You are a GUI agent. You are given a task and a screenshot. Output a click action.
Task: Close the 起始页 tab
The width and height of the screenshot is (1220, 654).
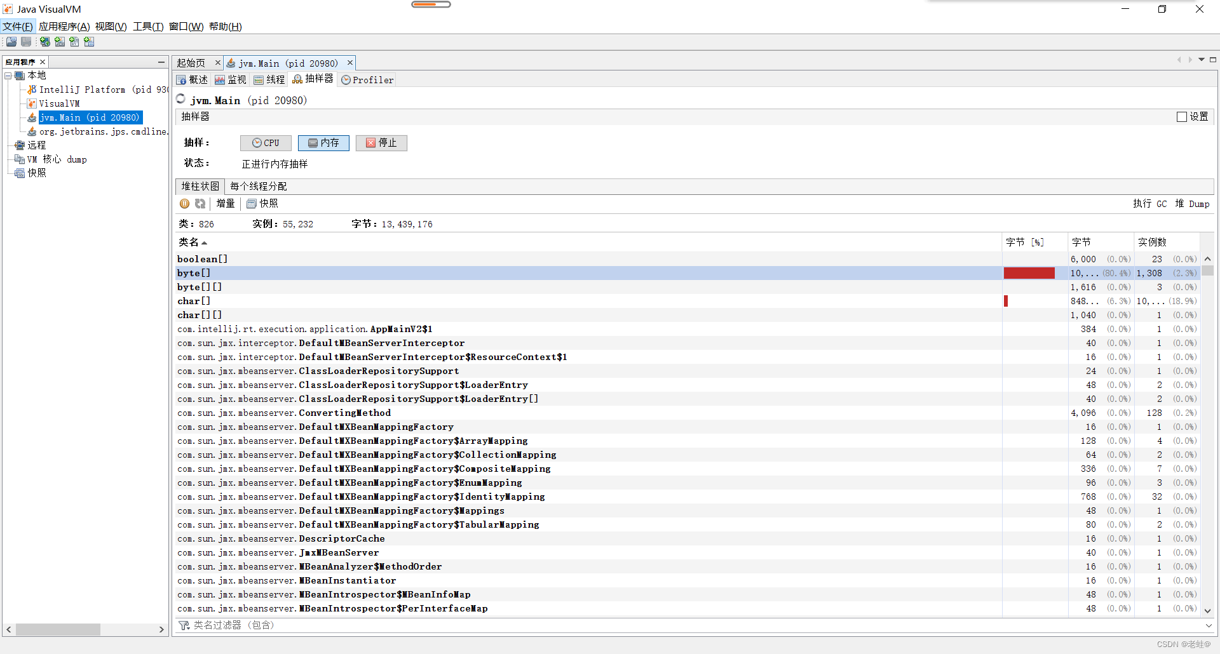[x=217, y=63]
